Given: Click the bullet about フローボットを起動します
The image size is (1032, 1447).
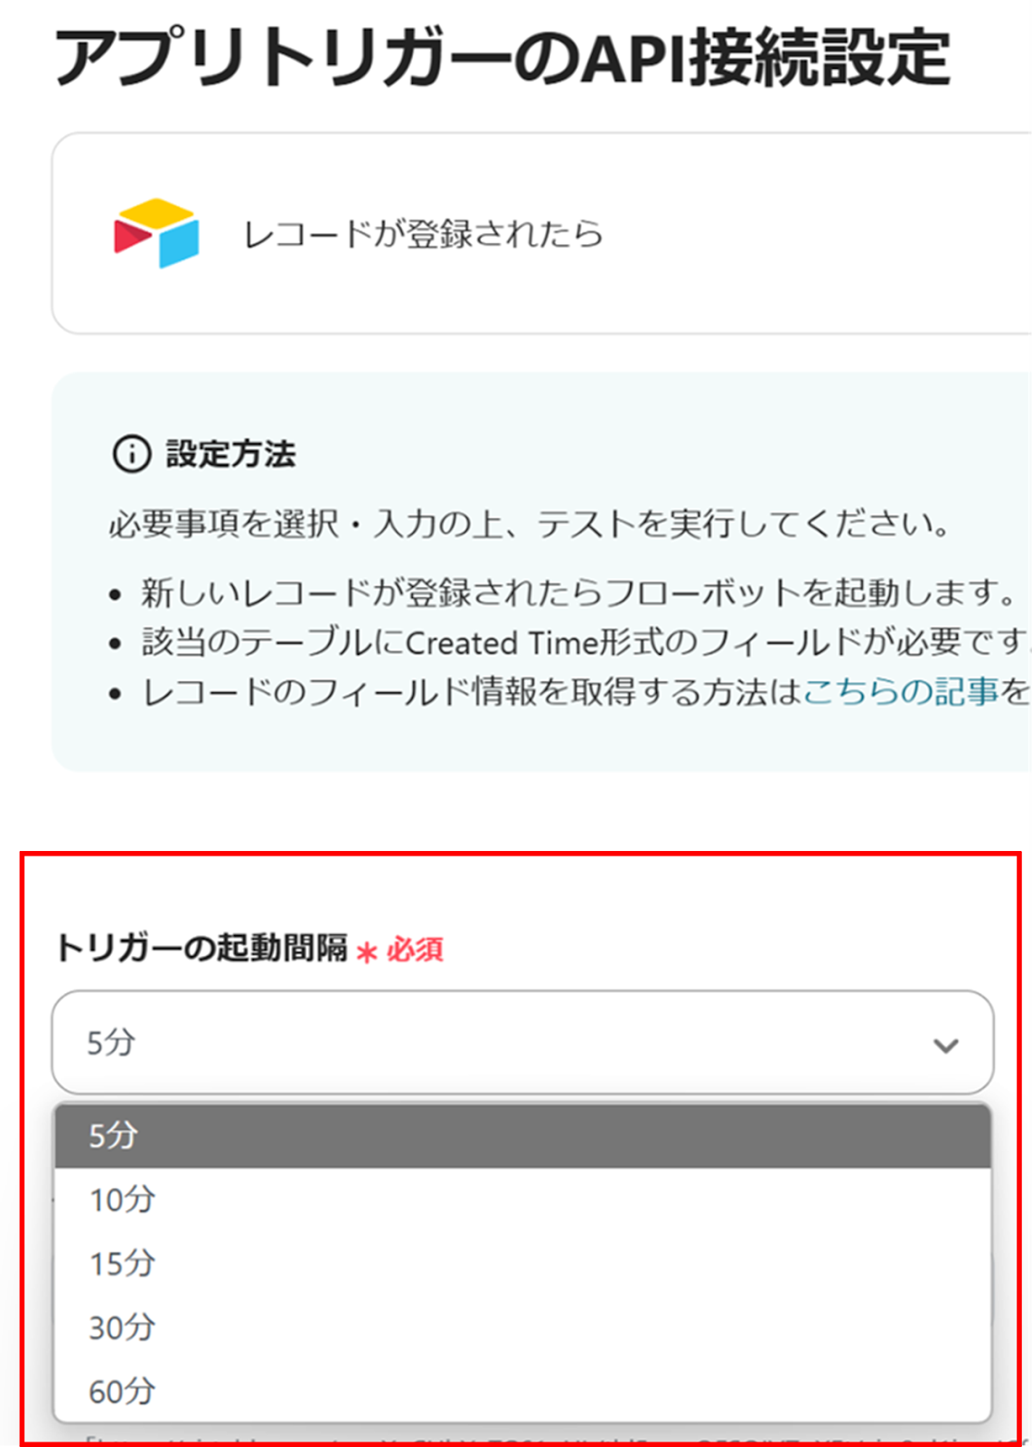Looking at the screenshot, I should pos(578,593).
